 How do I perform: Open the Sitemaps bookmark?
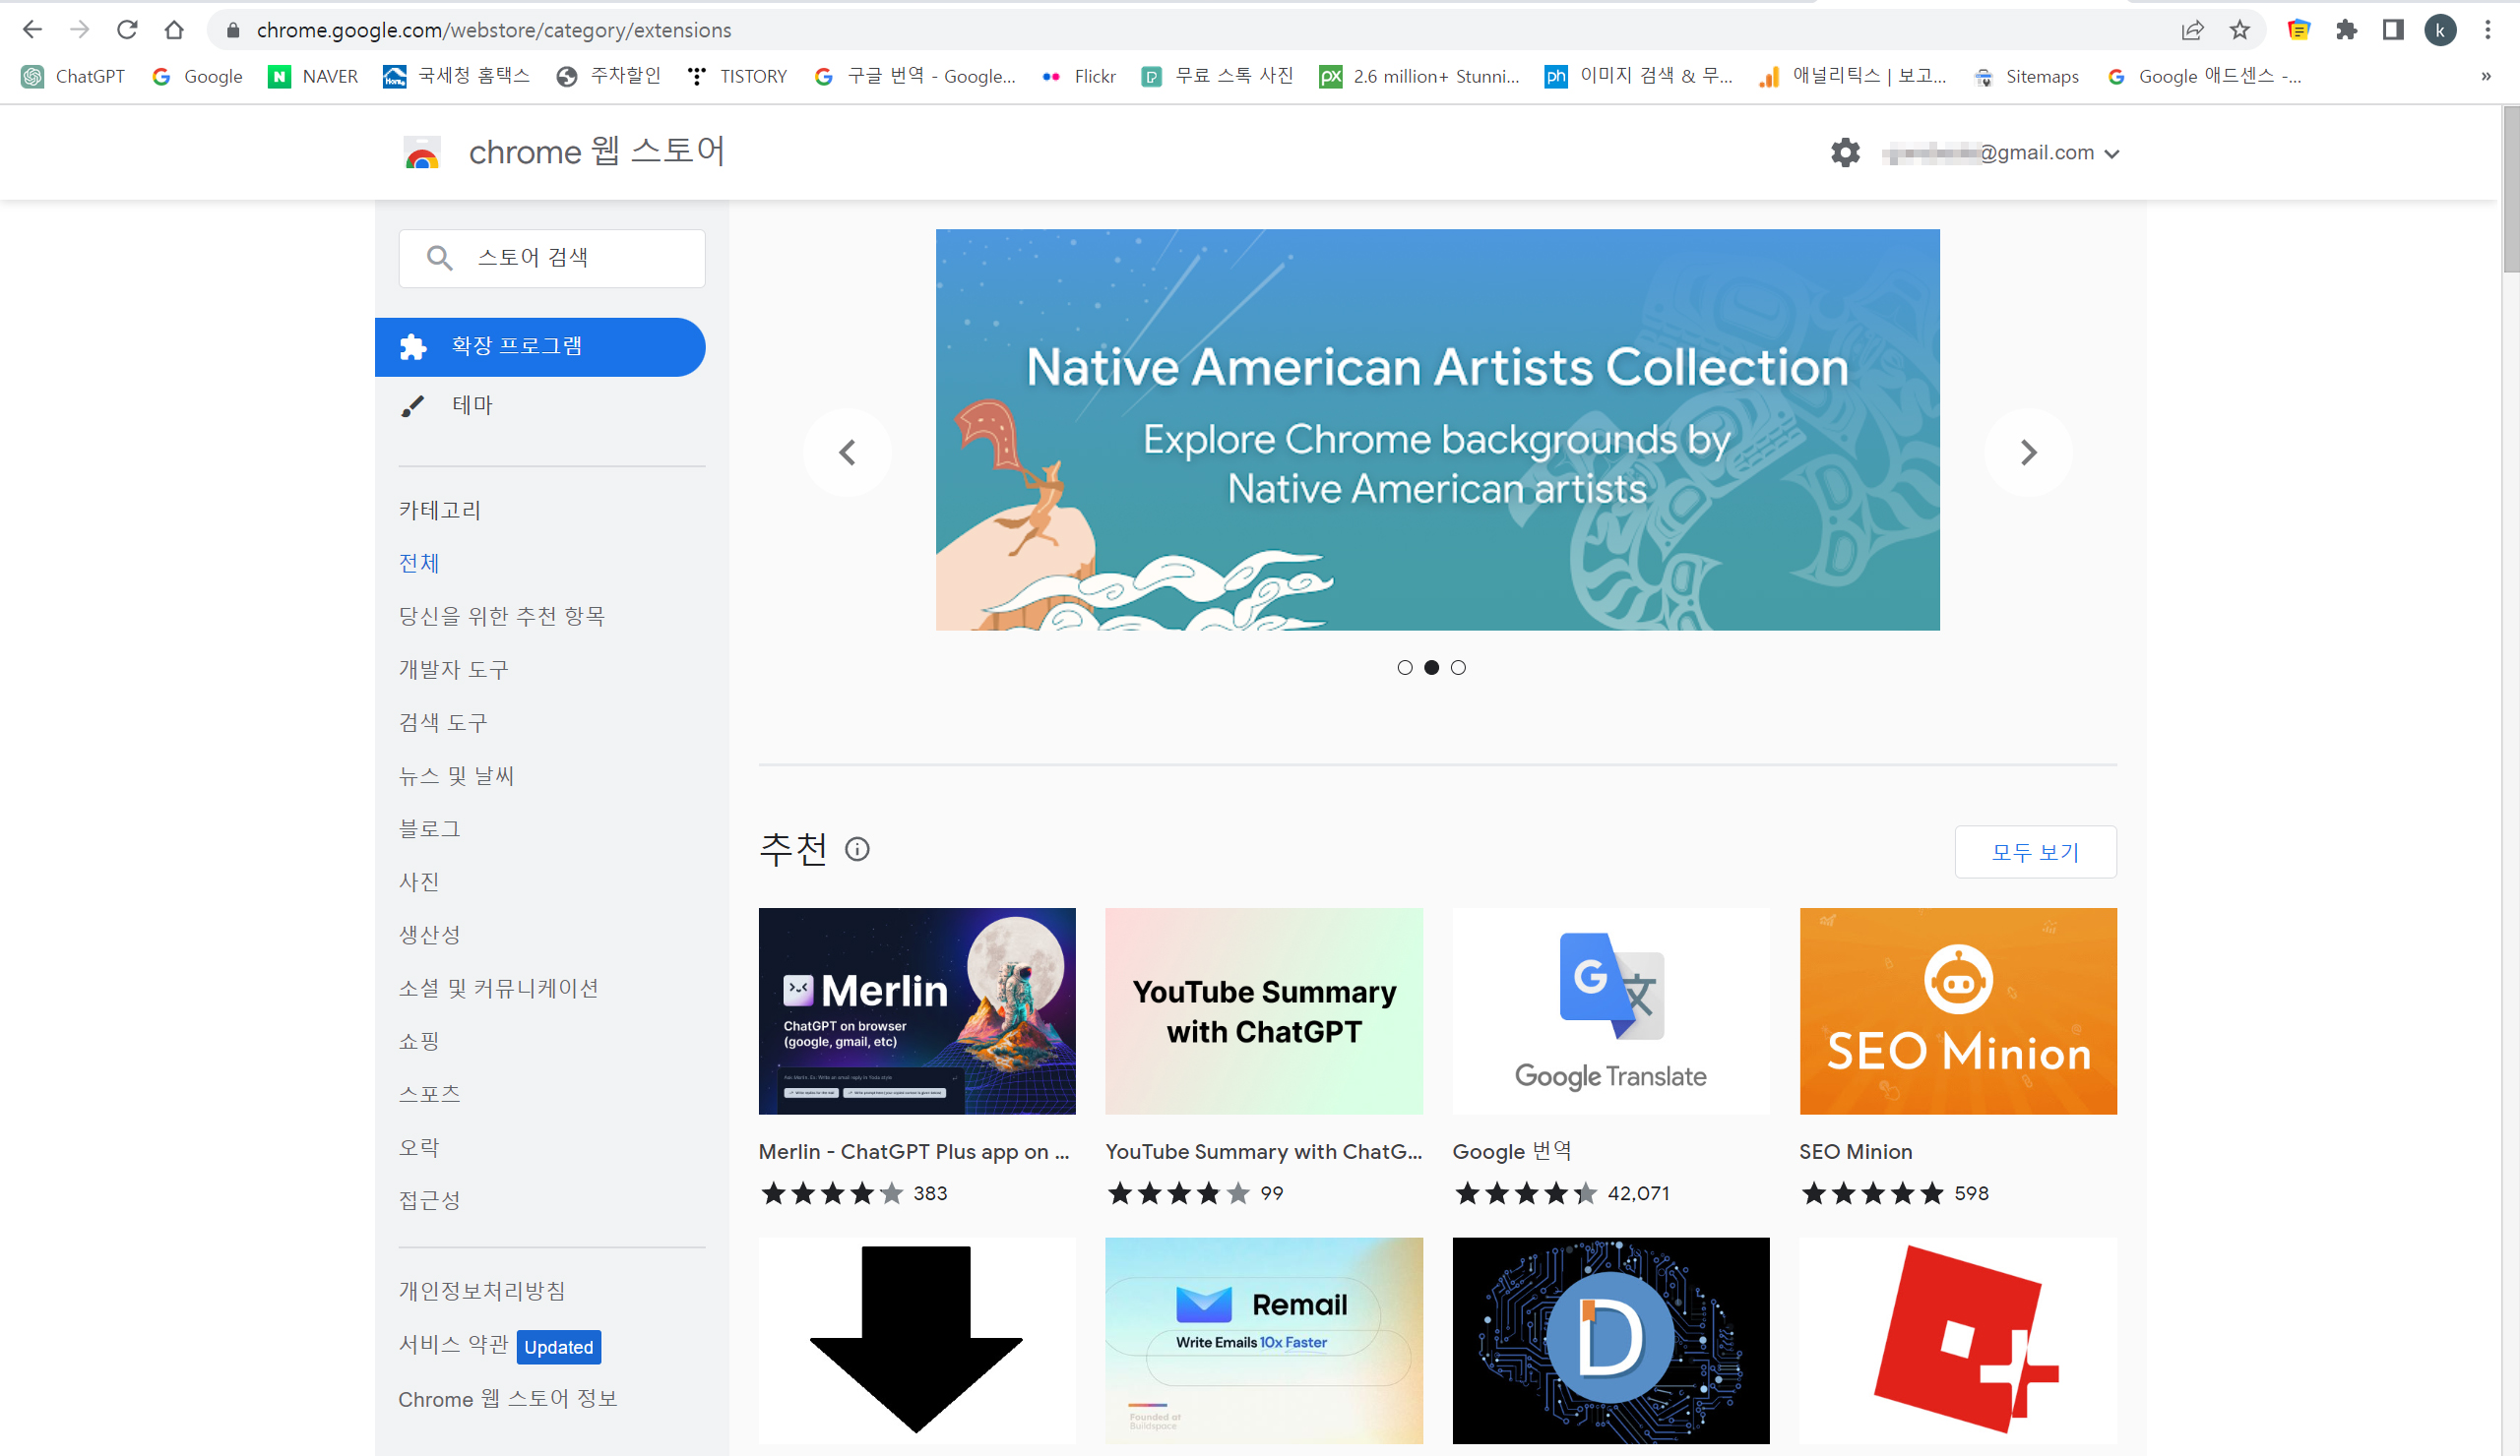2027,77
